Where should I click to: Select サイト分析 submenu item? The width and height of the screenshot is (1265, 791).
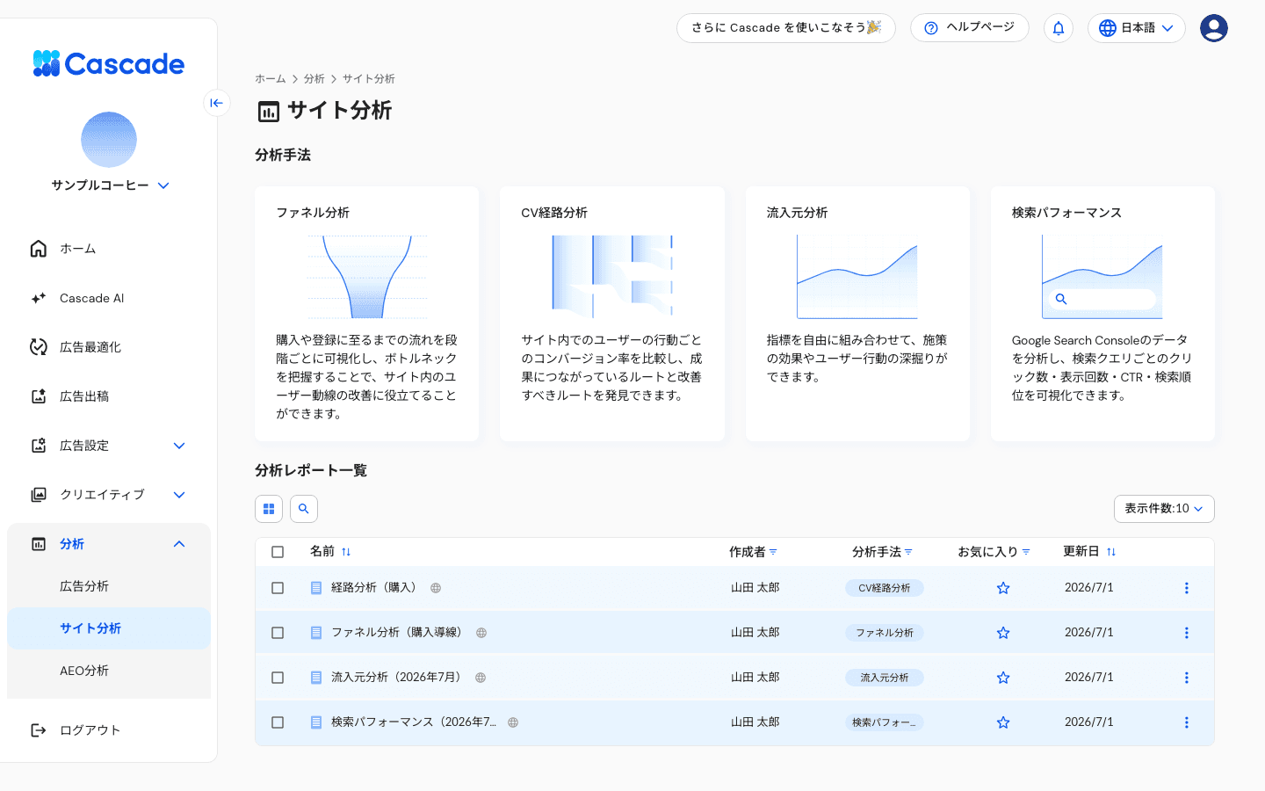[109, 628]
